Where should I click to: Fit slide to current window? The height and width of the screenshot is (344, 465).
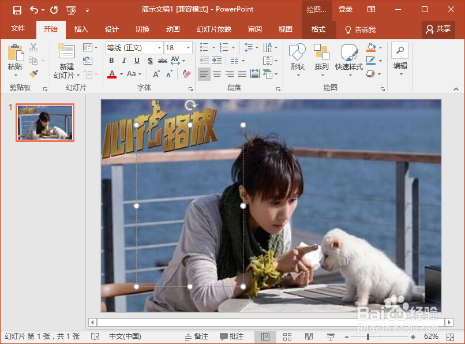coord(450,337)
